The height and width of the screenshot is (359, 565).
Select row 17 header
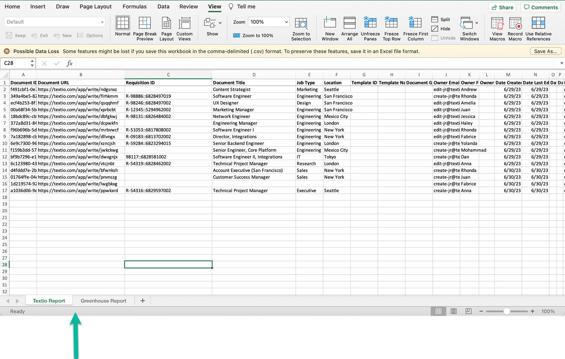pyautogui.click(x=5, y=190)
